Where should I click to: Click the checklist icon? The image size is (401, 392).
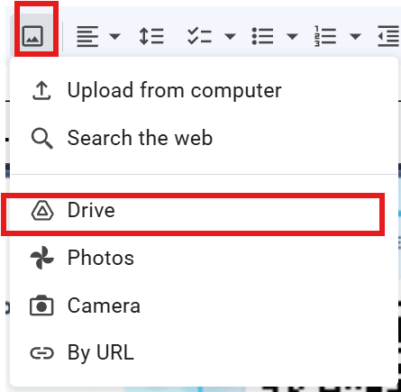(199, 36)
